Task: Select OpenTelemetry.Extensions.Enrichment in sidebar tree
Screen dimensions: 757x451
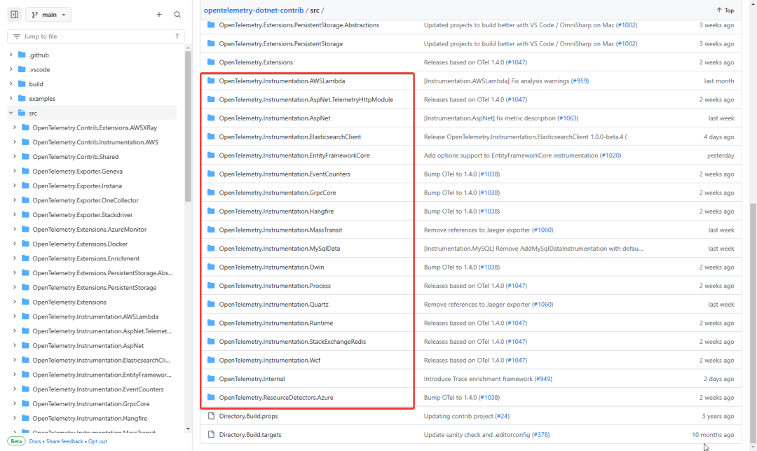Action: click(x=86, y=258)
